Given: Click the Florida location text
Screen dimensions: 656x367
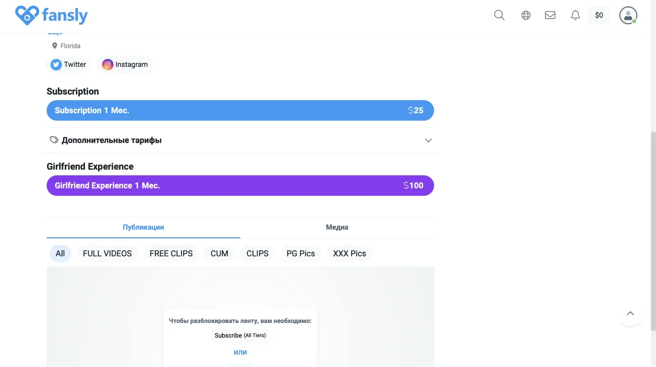Looking at the screenshot, I should tap(70, 46).
